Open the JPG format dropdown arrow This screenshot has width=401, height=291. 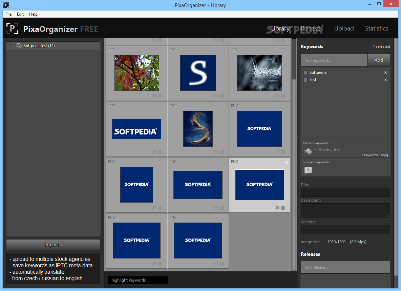pos(116,106)
